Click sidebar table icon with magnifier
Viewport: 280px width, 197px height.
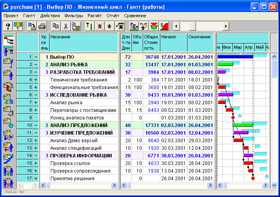(x=8, y=135)
